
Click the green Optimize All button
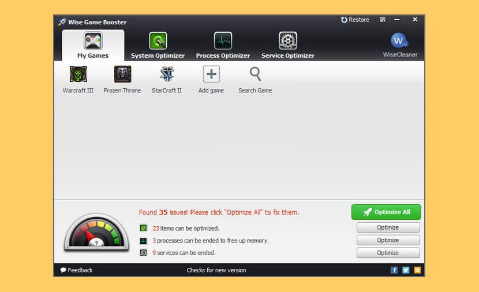point(386,212)
